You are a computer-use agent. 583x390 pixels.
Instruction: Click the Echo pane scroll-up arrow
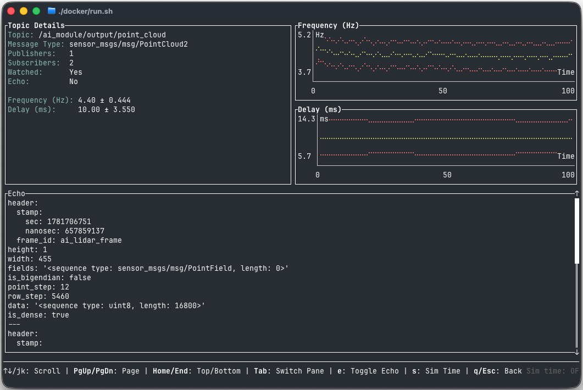tap(576, 193)
